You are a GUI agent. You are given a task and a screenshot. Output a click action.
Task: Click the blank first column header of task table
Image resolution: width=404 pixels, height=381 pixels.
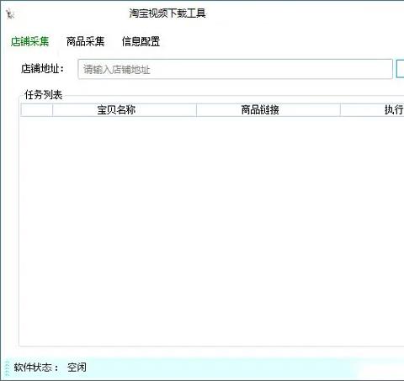[37, 110]
